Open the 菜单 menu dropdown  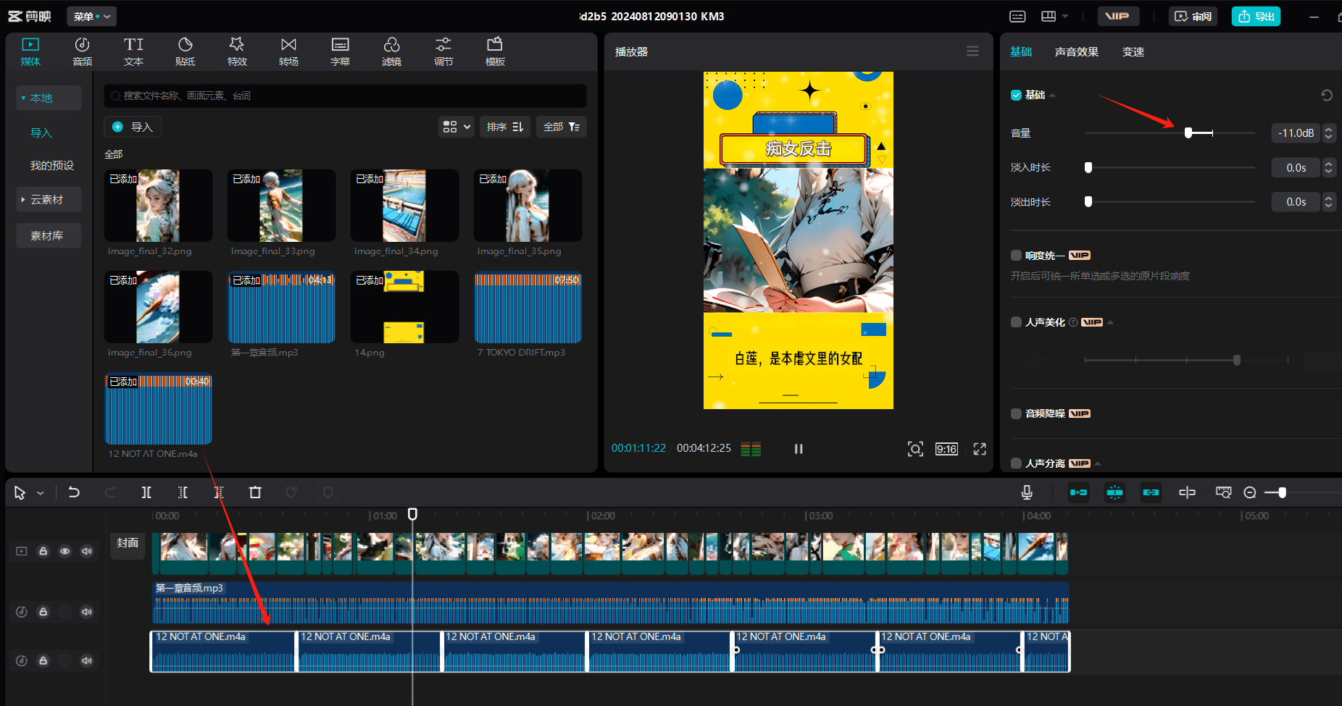[x=91, y=16]
